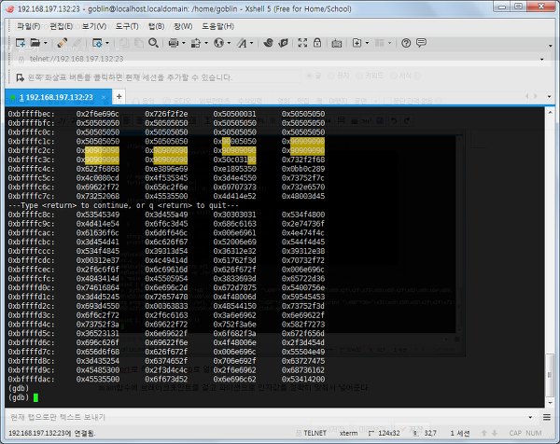The image size is (560, 444).
Task: Click the feedback speech bubble icon
Action: coord(422,43)
